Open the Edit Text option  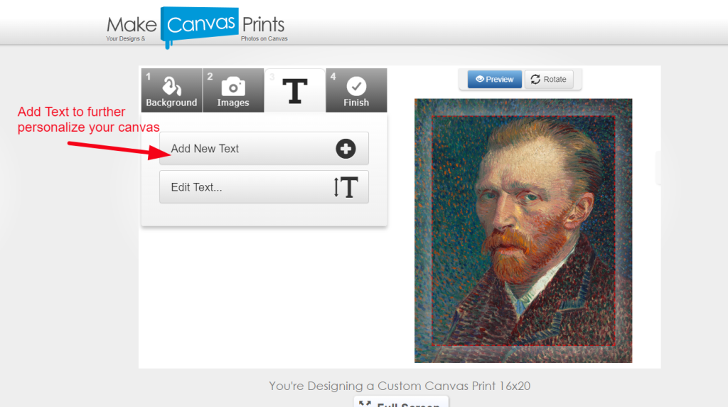click(x=264, y=186)
